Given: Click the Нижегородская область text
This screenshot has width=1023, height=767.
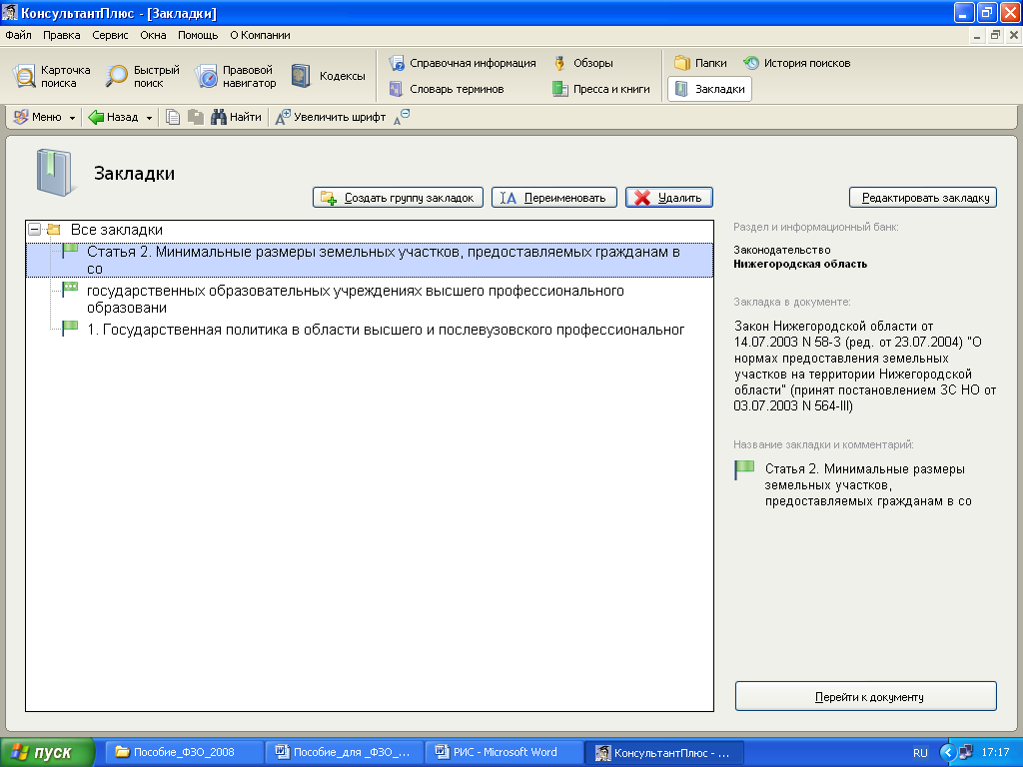Looking at the screenshot, I should [800, 264].
